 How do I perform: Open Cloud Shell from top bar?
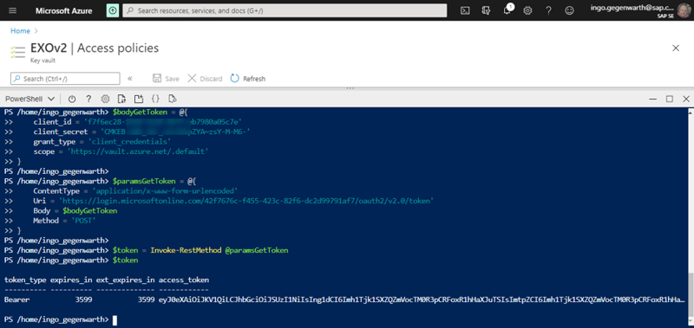coord(465,10)
